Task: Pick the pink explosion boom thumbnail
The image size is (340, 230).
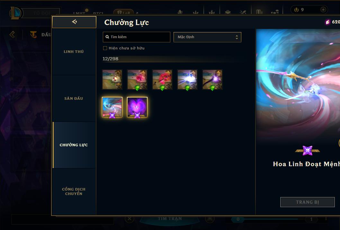Action: (137, 80)
